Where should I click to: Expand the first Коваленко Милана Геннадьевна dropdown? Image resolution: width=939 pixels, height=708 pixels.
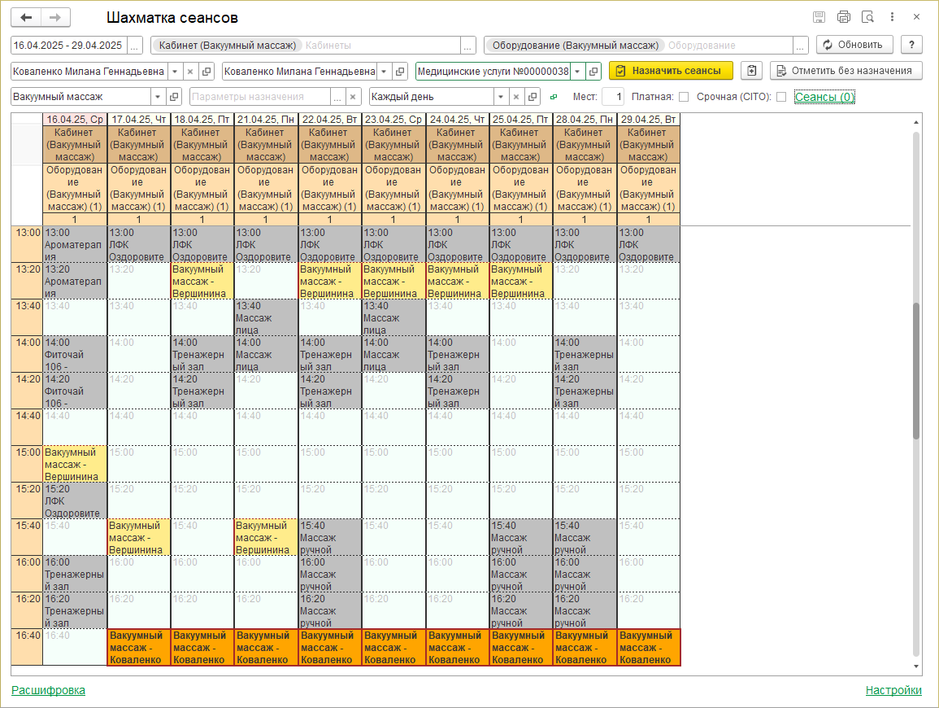click(x=175, y=72)
